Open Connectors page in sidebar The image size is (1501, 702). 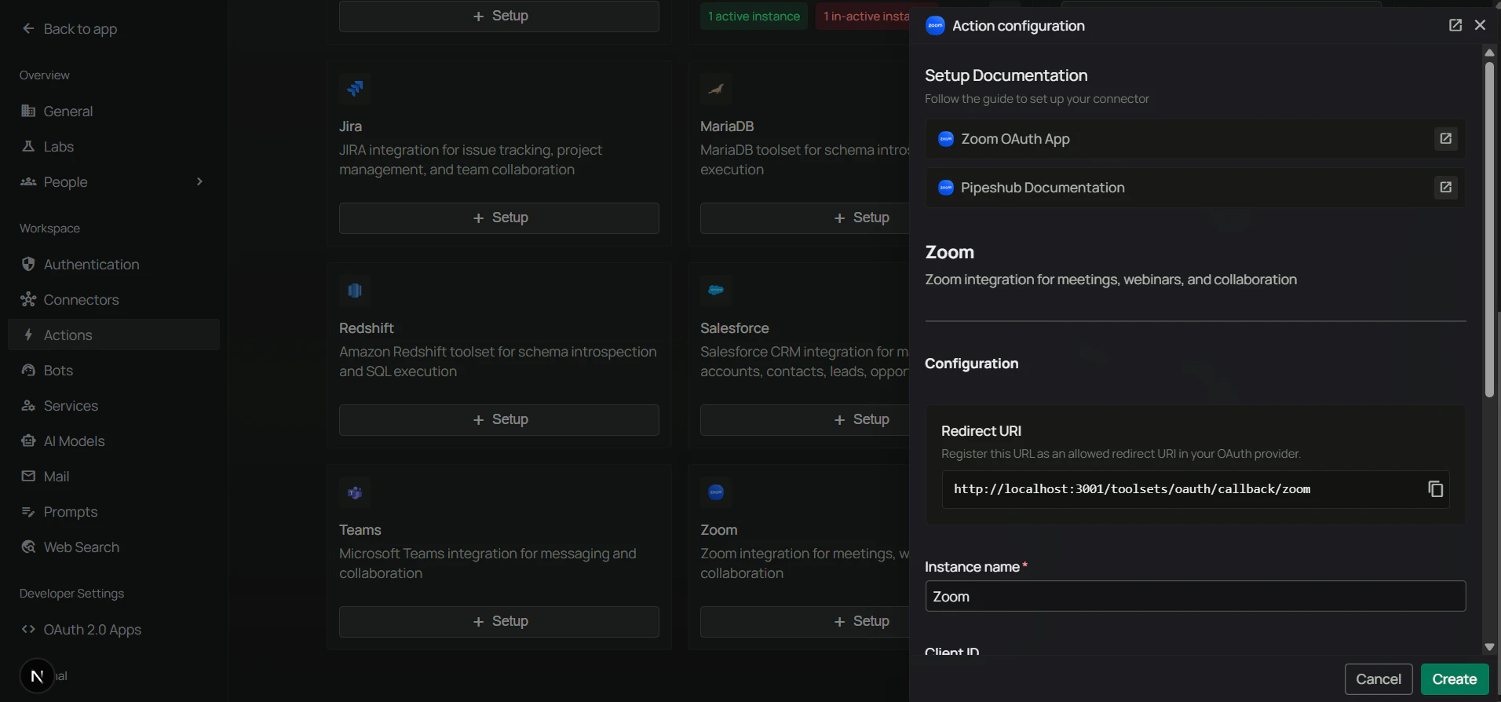(x=114, y=300)
